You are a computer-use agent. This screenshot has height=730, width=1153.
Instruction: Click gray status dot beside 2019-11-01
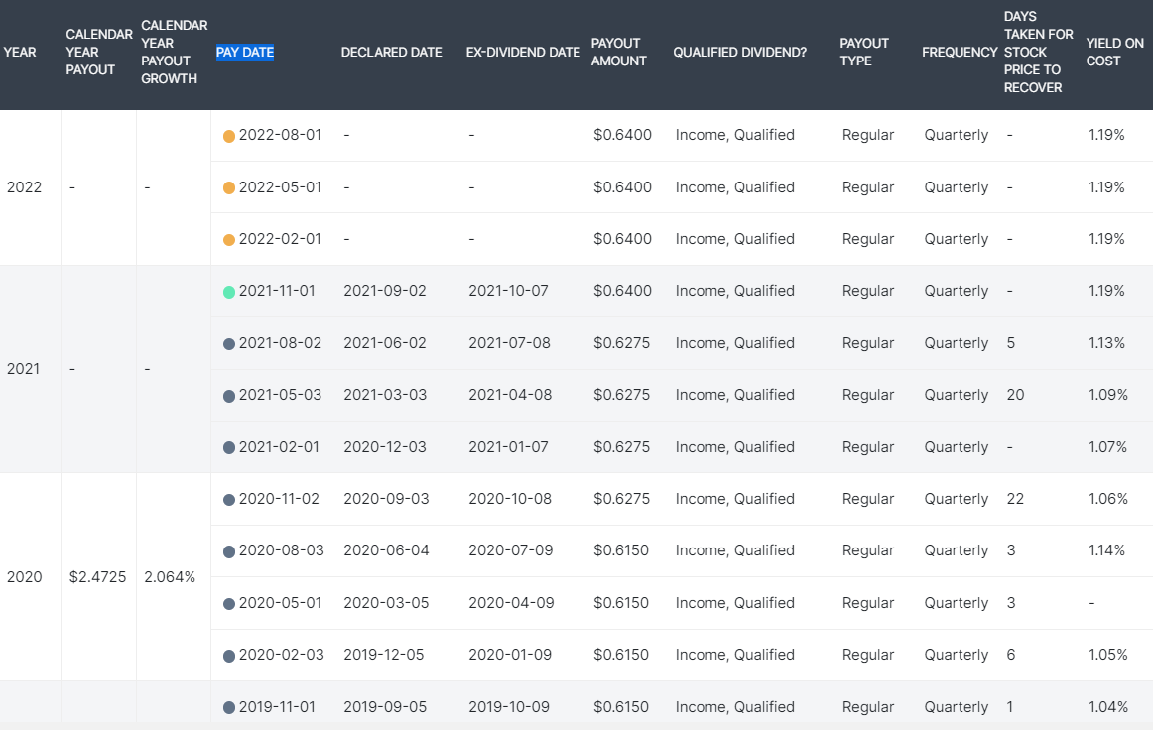pos(228,708)
